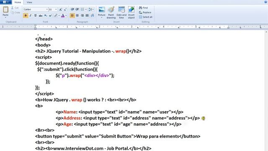This screenshot has width=268, height=151.
Task: Open the Paragraph settings dialog icon
Action: click(x=93, y=16)
